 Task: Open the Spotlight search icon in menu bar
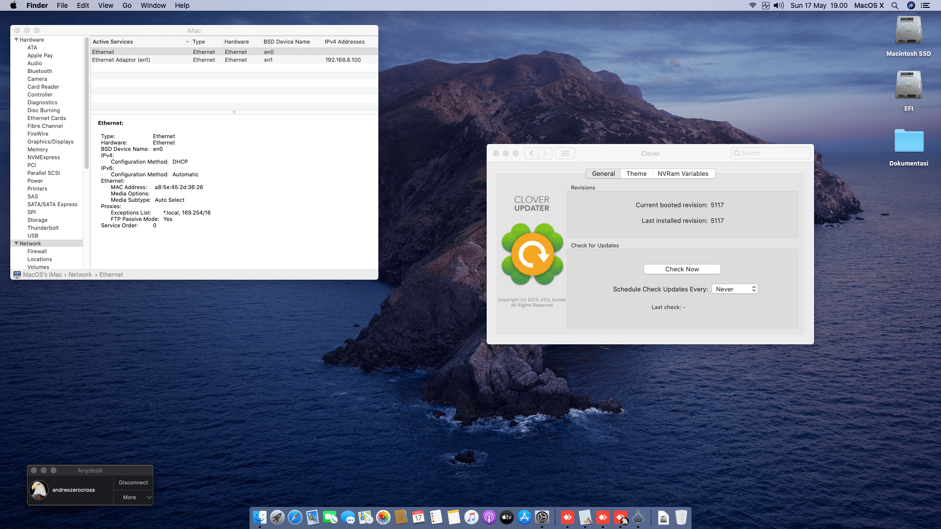click(x=894, y=5)
